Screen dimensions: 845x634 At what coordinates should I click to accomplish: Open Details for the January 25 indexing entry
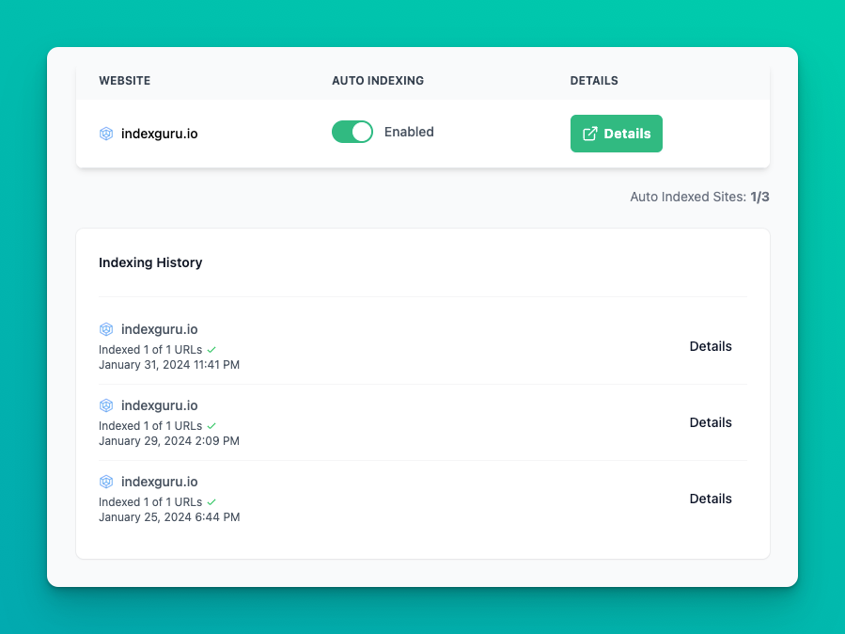pyautogui.click(x=711, y=499)
